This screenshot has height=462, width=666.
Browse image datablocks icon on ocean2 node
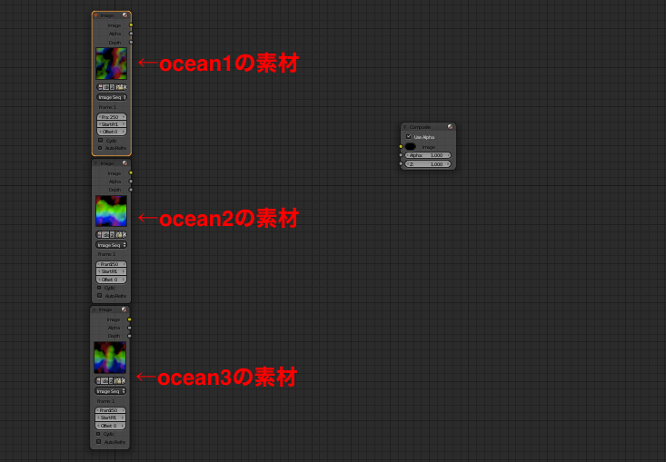tap(99, 234)
